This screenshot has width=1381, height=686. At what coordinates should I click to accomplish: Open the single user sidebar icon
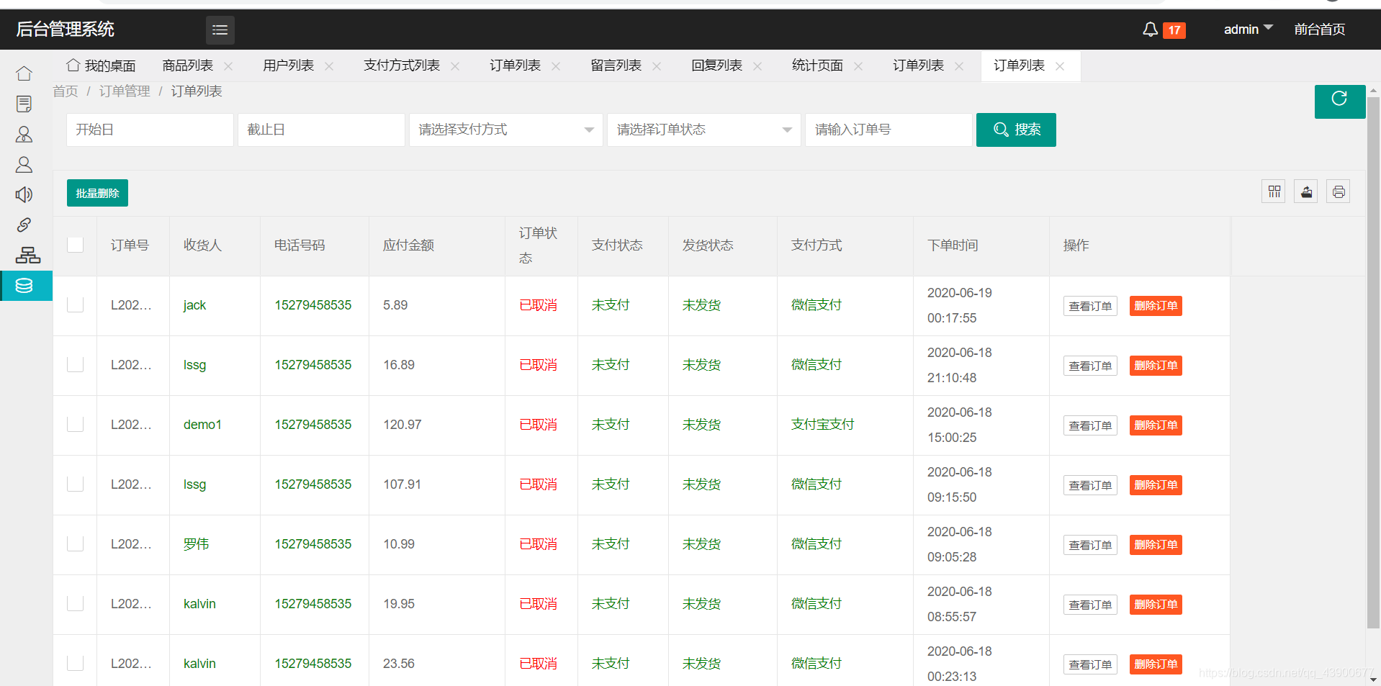[24, 164]
